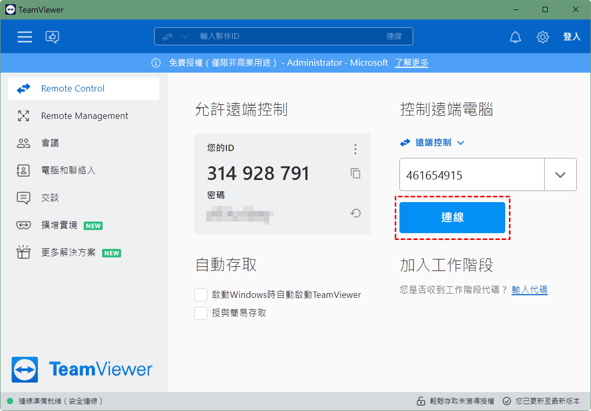Open the three-dot menu on the ID card

tap(356, 149)
